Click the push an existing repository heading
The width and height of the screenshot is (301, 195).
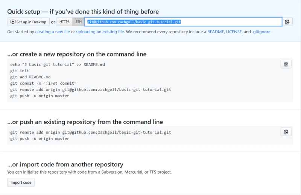85,122
